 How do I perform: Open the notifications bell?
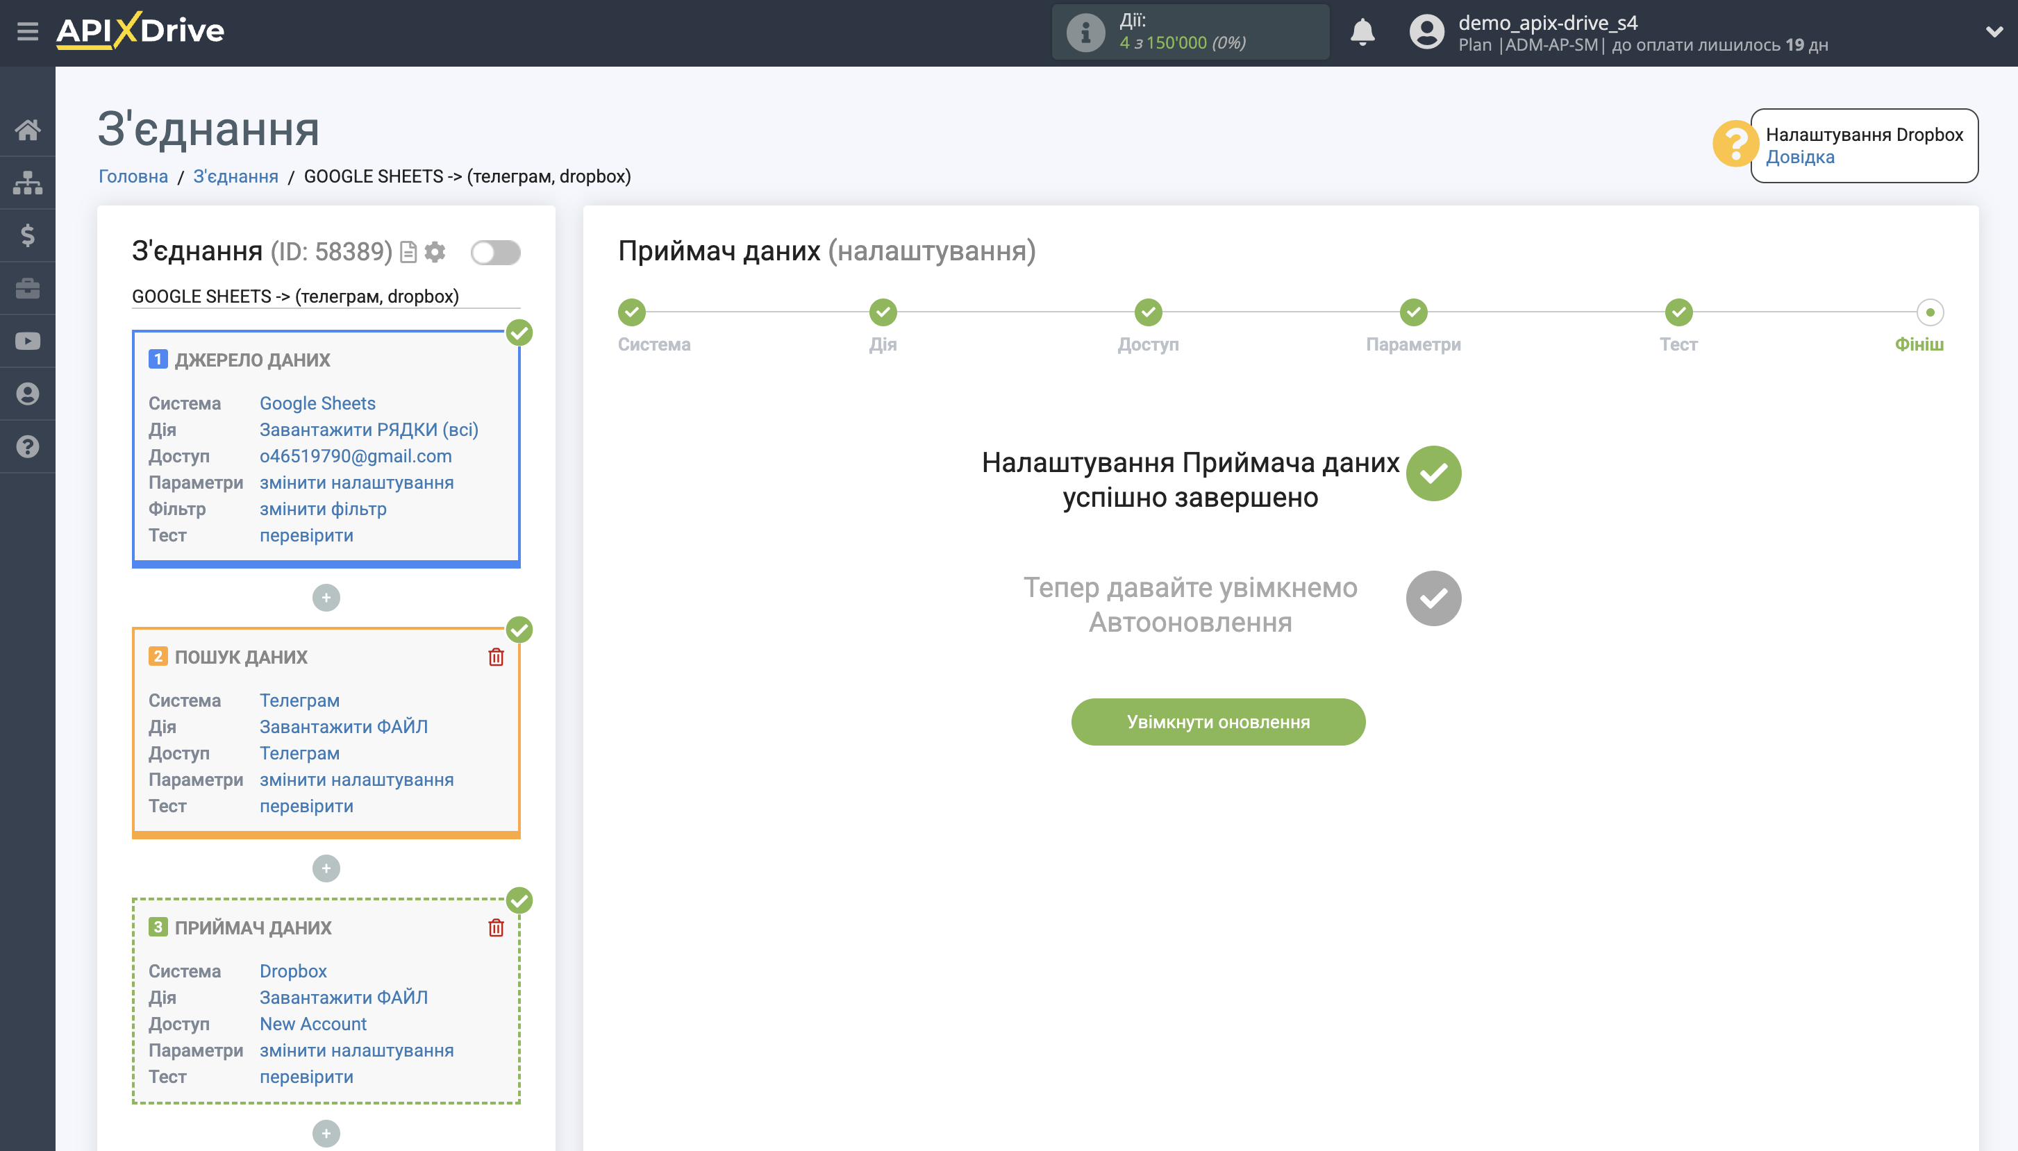[x=1362, y=32]
